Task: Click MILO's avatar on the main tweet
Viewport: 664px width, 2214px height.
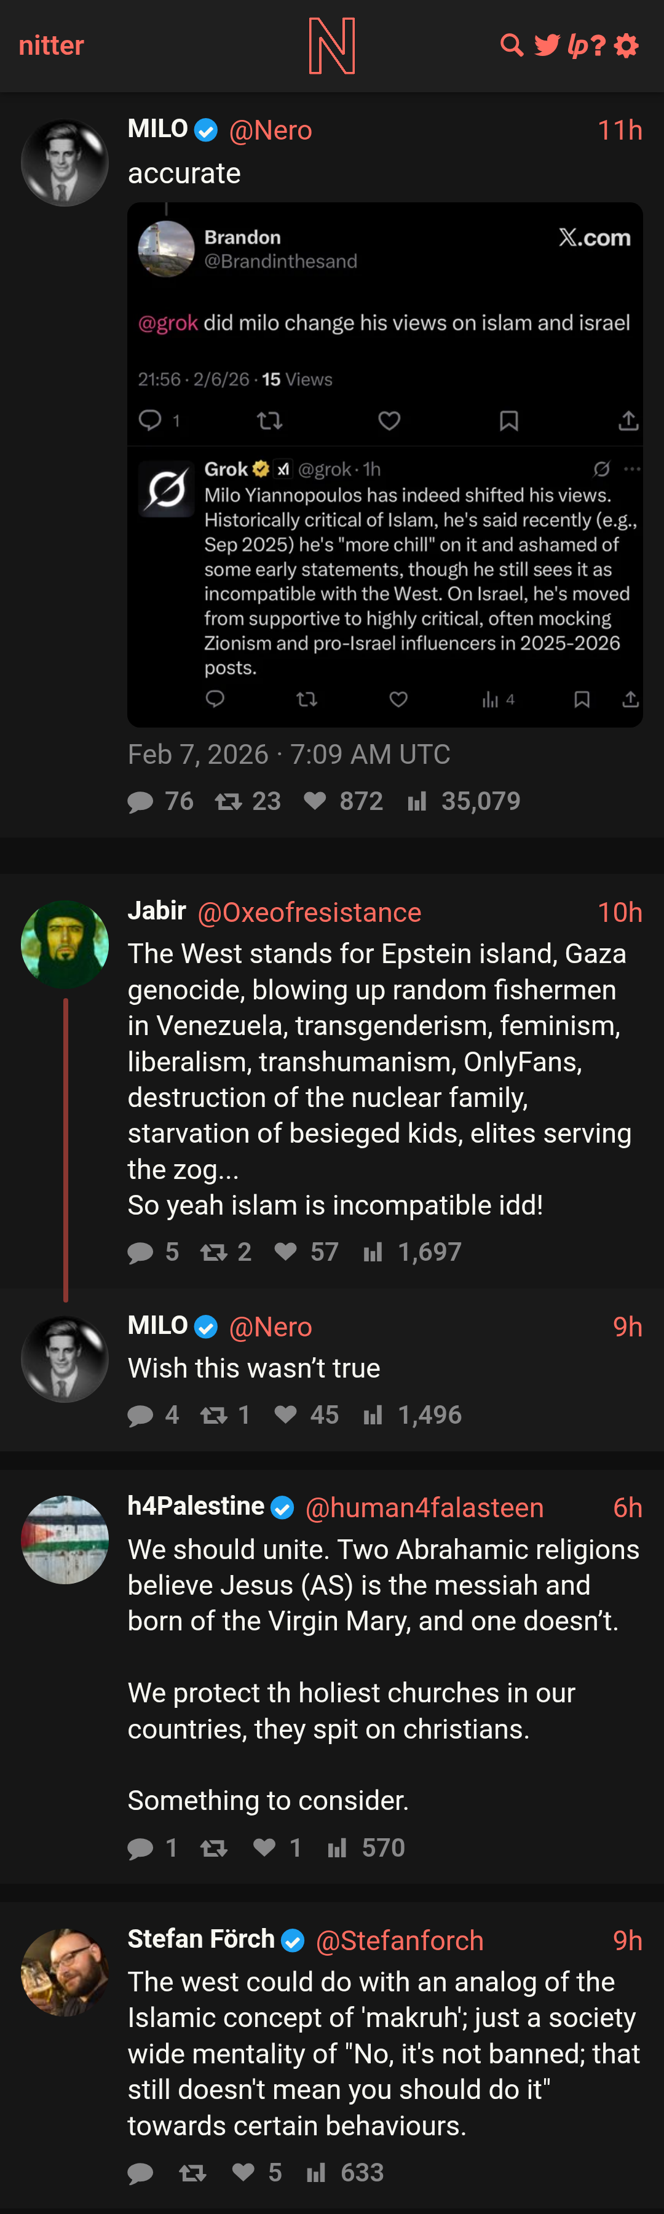Action: 65,162
